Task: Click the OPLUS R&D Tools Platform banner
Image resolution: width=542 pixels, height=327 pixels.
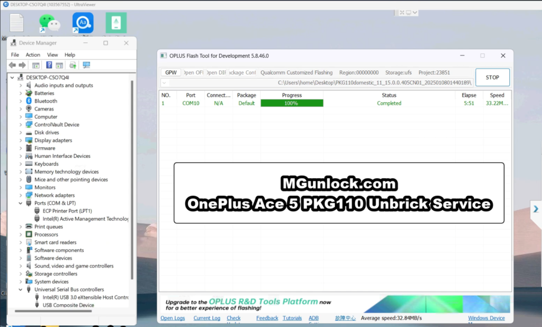Action: point(335,304)
